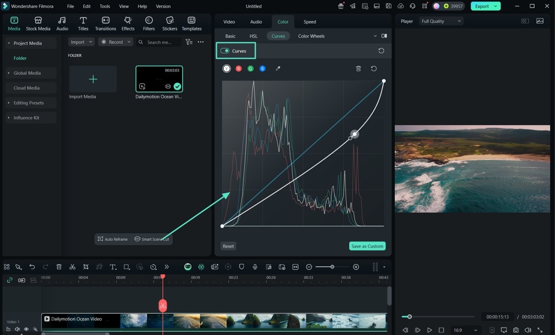Open the Titles library
Screen dimensions: 555x335
point(83,24)
